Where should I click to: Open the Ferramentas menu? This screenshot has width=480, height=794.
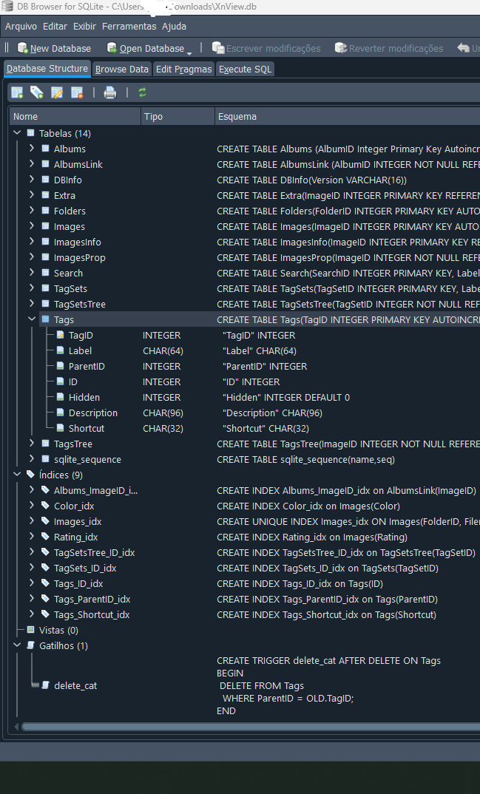pos(129,27)
